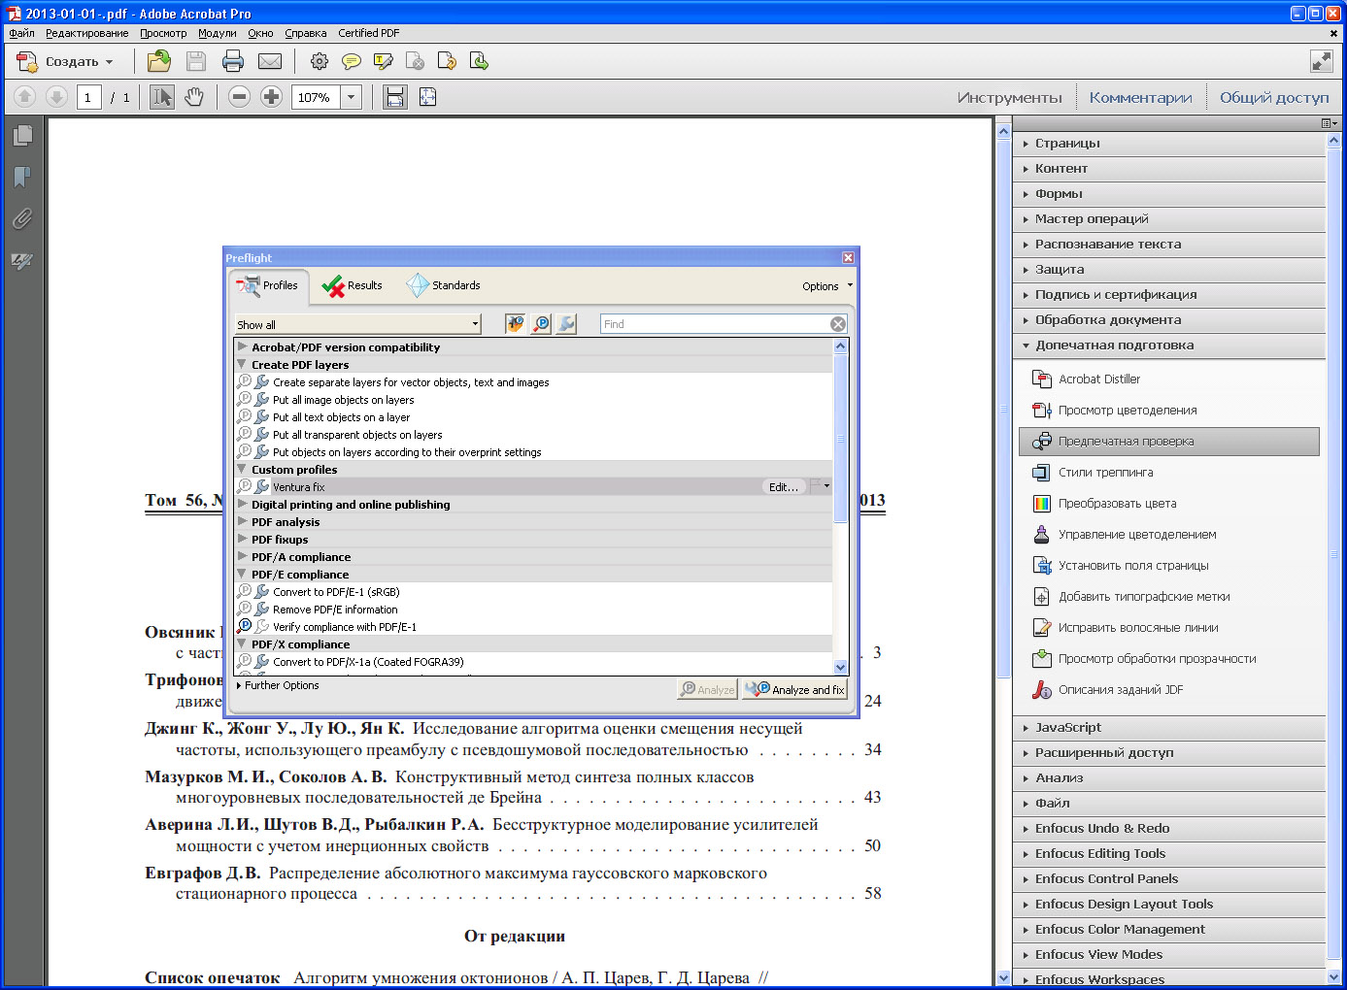The width and height of the screenshot is (1347, 990).
Task: Open the Создать dropdown button
Action: 66,61
